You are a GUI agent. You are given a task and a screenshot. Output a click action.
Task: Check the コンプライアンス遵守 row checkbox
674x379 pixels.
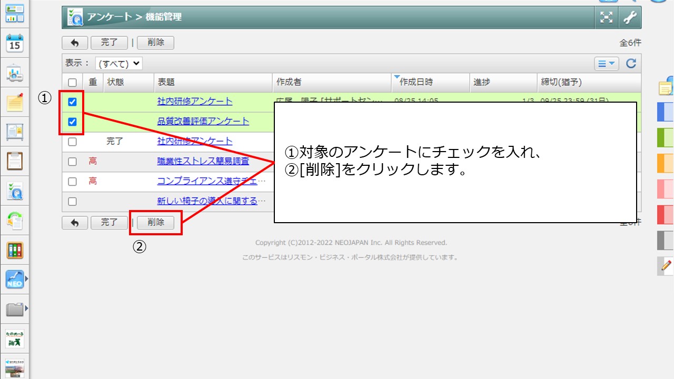point(73,182)
